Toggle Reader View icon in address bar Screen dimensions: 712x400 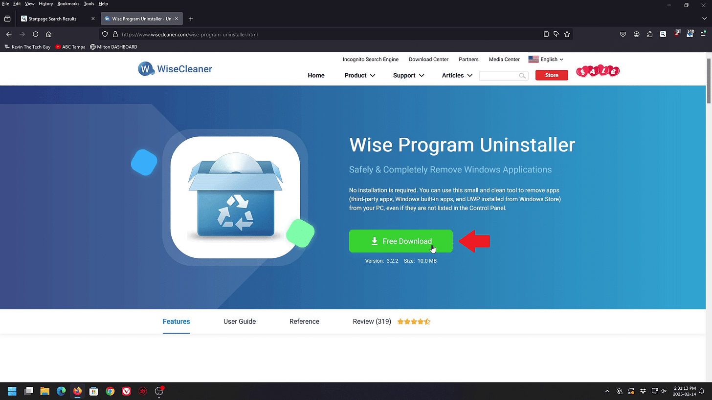546,34
